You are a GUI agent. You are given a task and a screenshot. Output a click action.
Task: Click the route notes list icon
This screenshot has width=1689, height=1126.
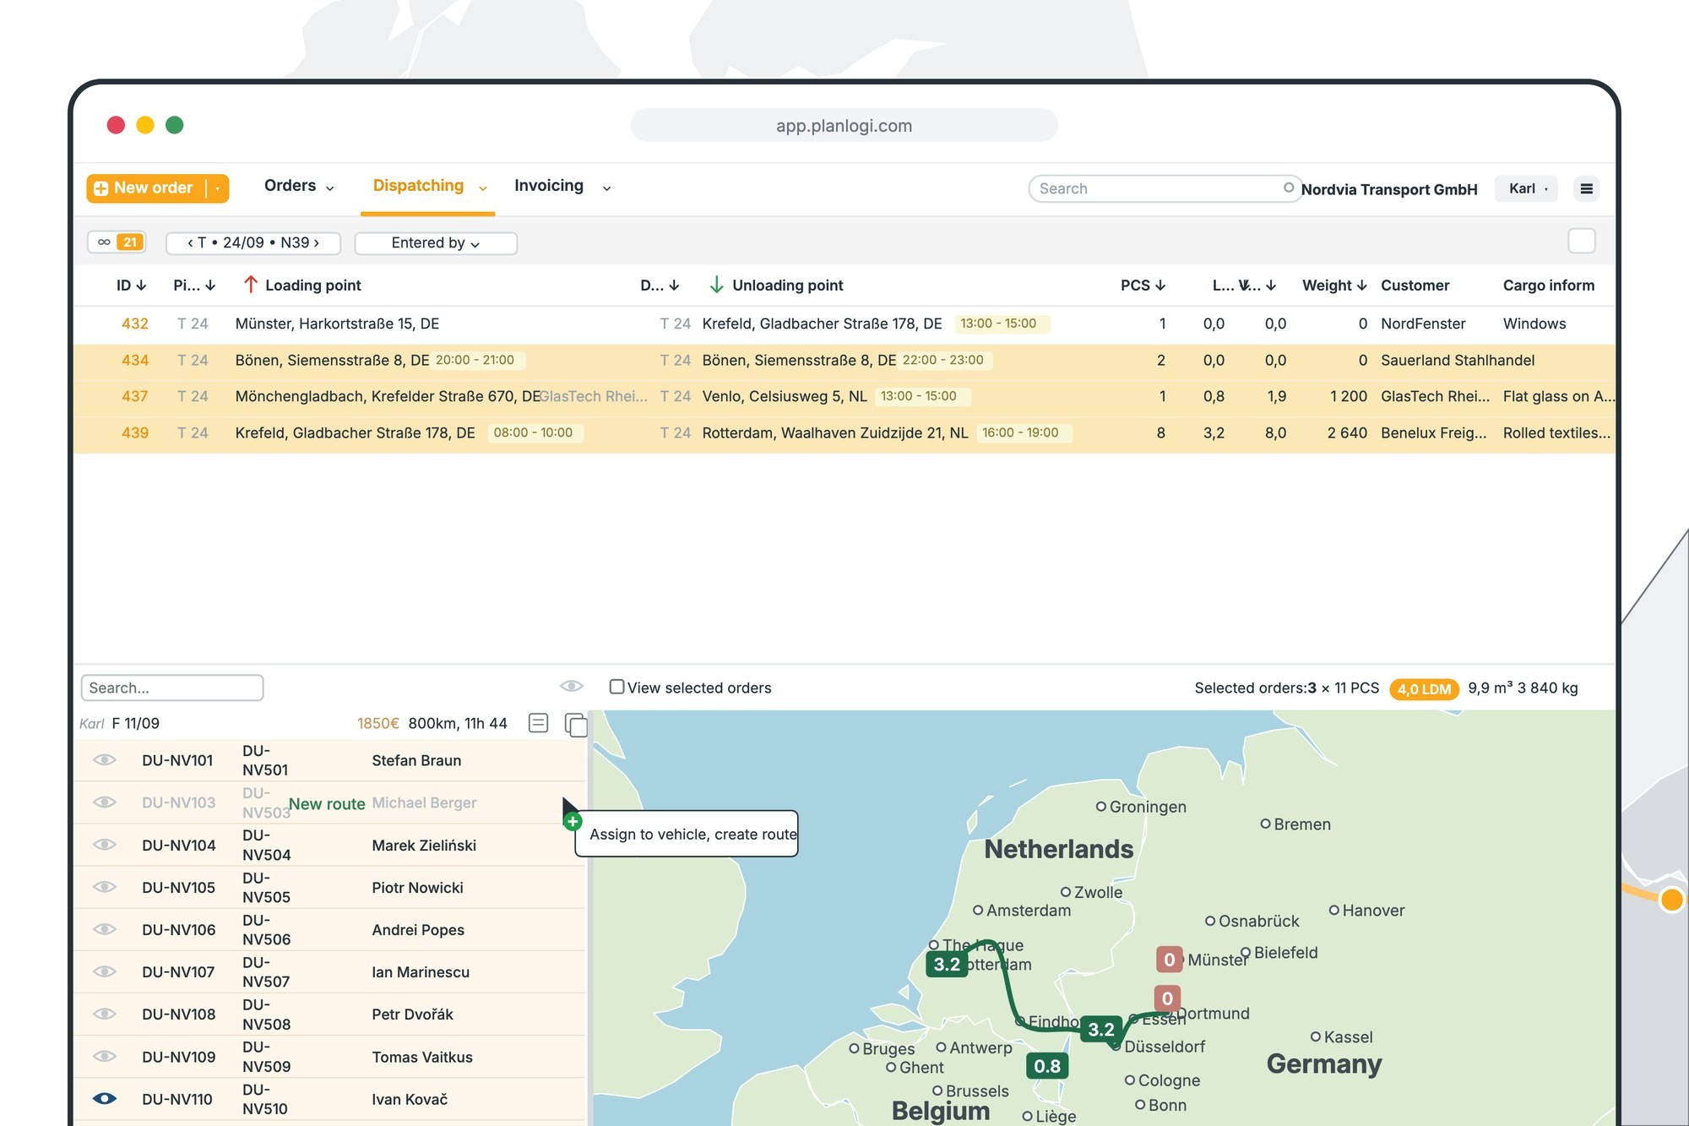tap(538, 723)
